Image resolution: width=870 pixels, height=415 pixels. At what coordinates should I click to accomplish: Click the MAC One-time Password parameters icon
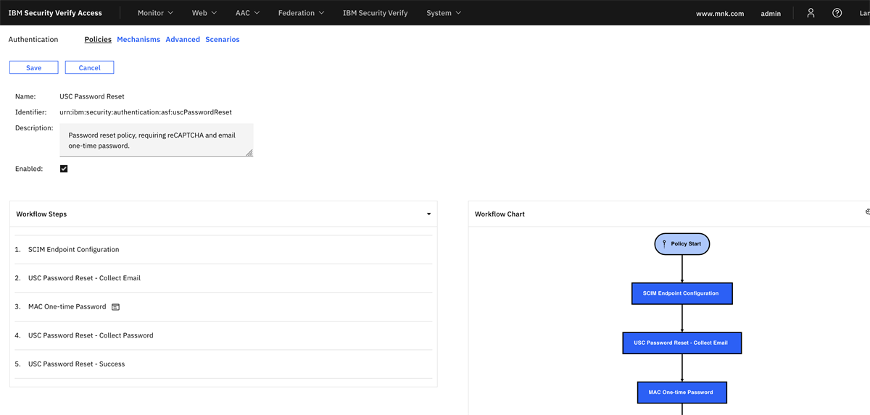115,307
